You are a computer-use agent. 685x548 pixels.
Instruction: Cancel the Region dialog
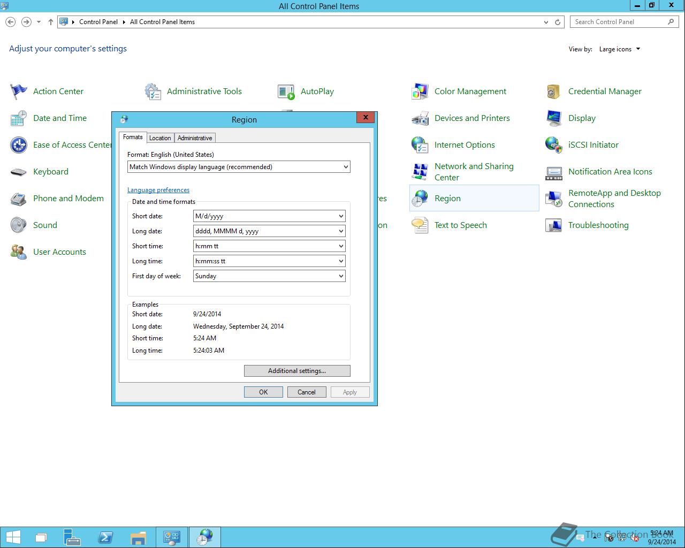[x=307, y=392]
